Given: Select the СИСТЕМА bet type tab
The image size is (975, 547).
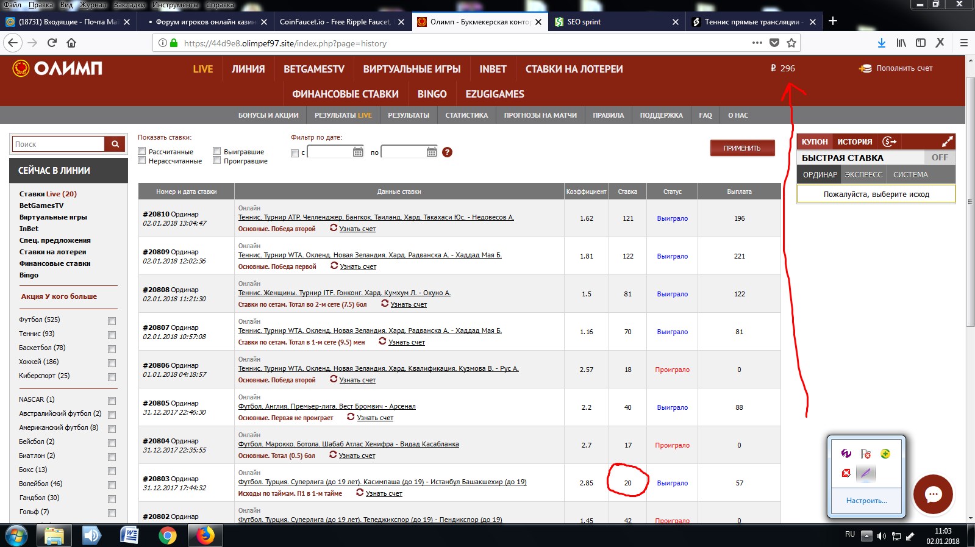Looking at the screenshot, I should [x=910, y=174].
